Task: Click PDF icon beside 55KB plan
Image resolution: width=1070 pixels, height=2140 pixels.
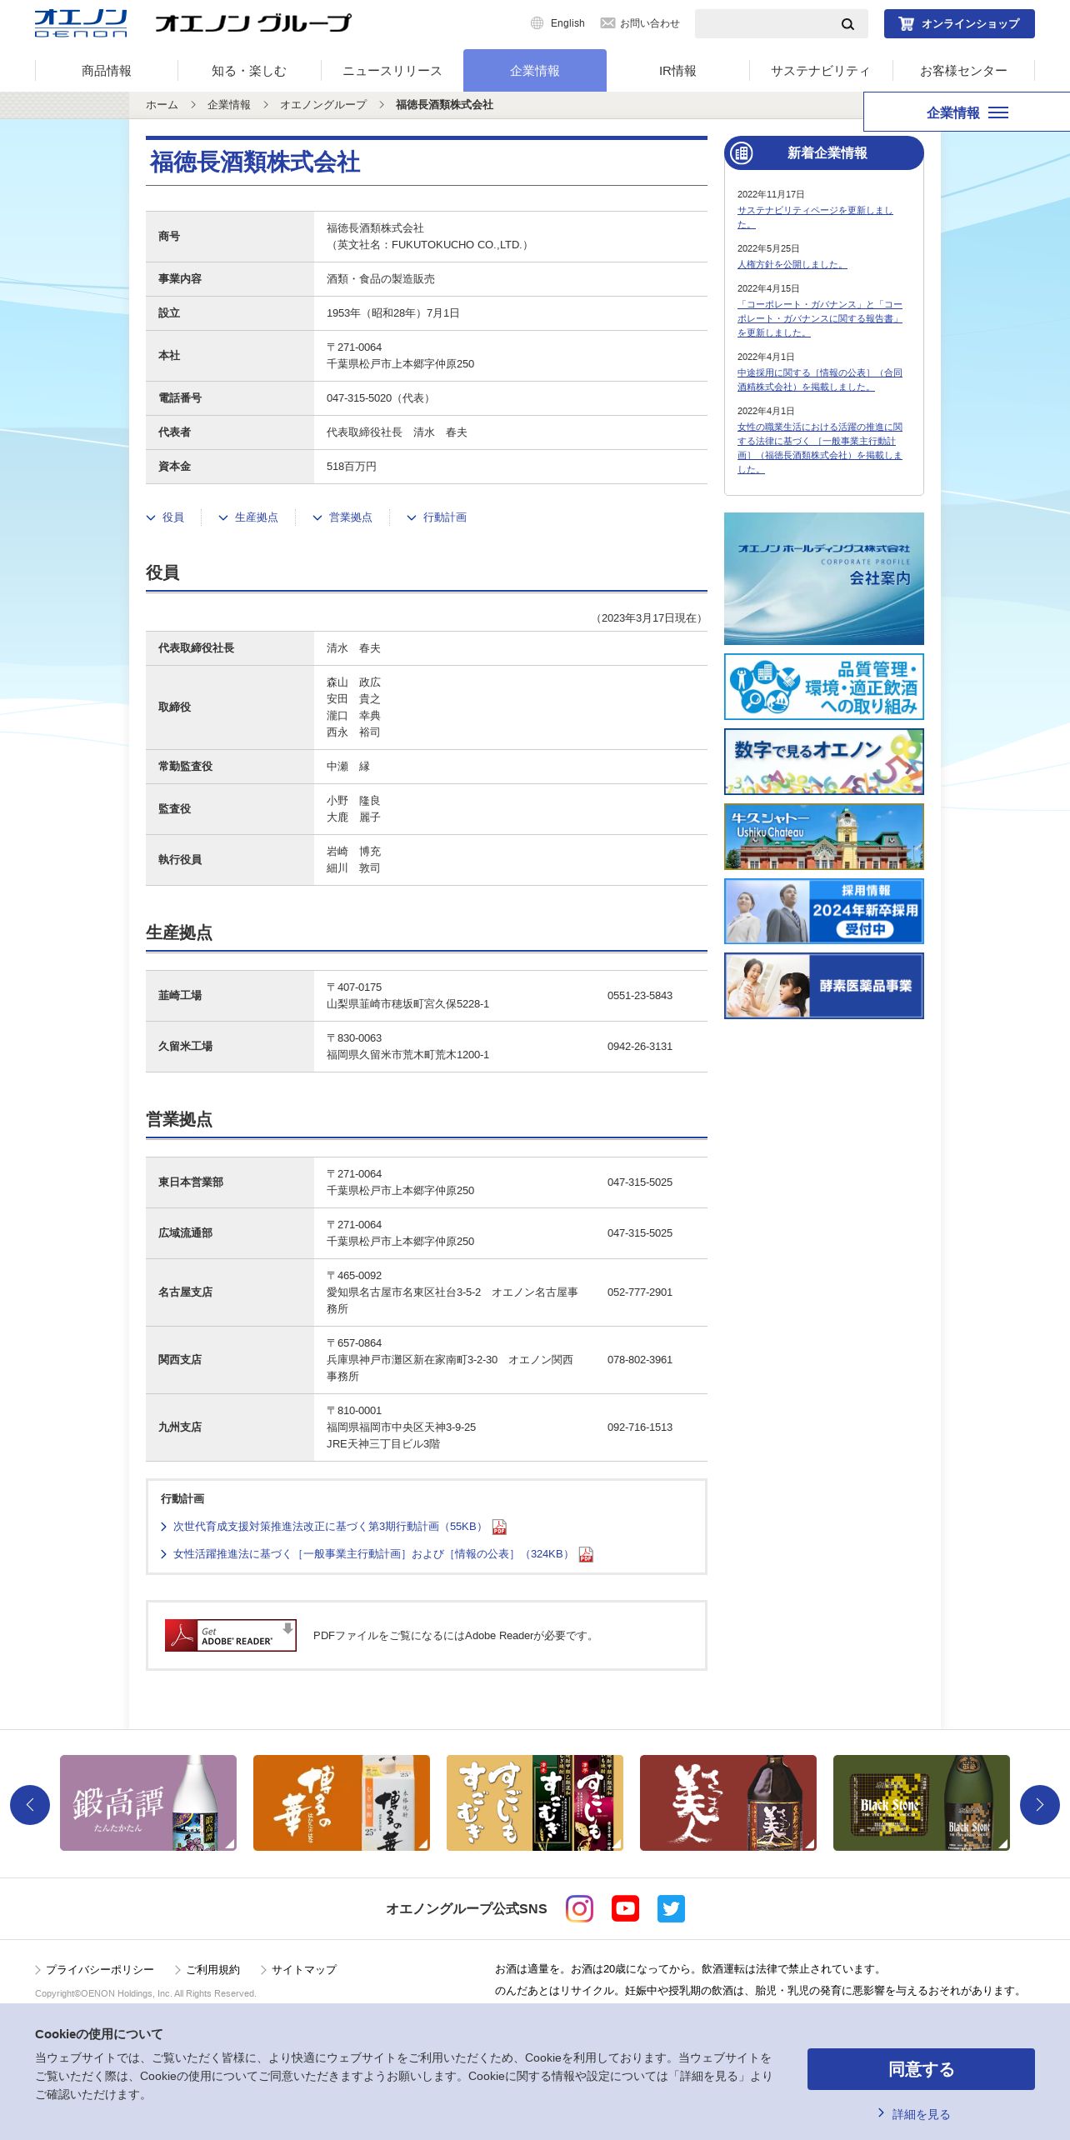Action: pos(499,1527)
